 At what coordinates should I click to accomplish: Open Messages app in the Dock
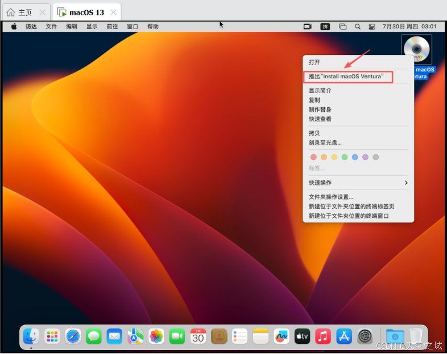(x=94, y=336)
